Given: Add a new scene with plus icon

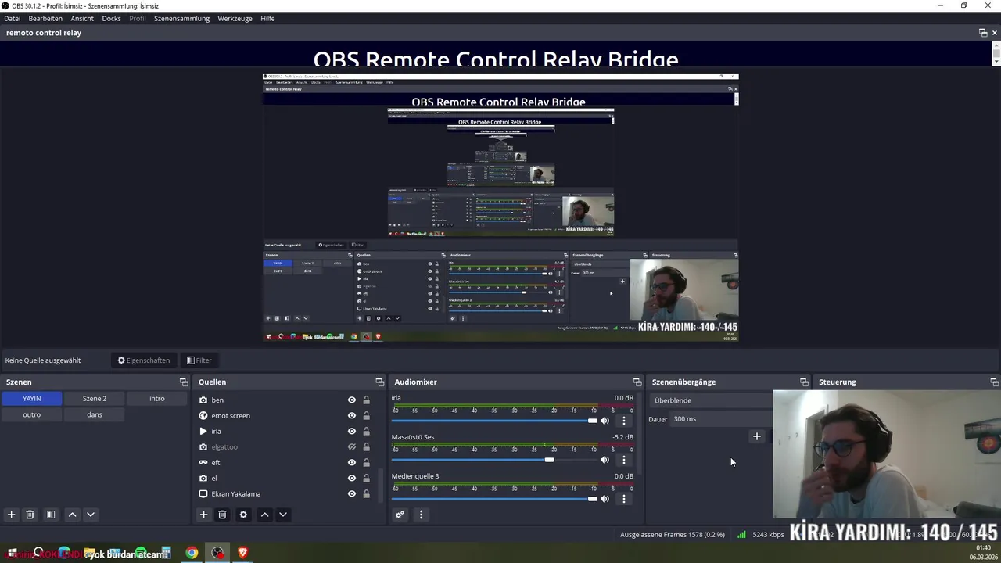Looking at the screenshot, I should click(x=11, y=515).
